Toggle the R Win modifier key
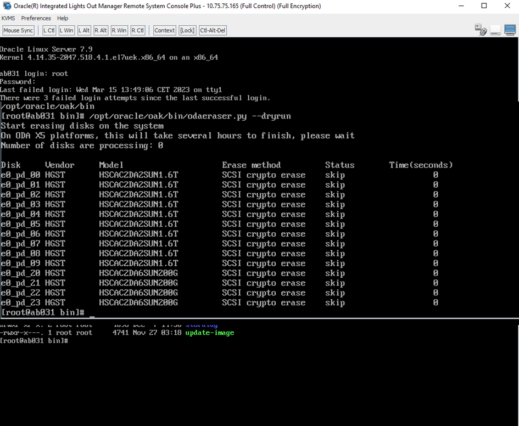 click(119, 31)
